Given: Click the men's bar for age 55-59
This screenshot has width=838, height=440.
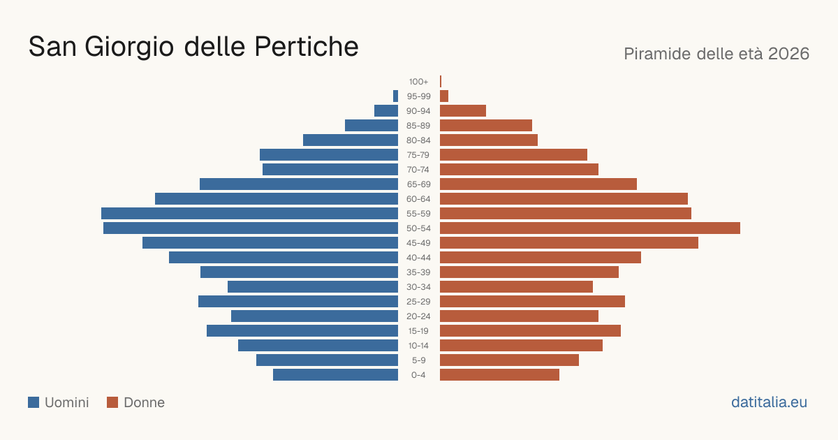Looking at the screenshot, I should (249, 213).
